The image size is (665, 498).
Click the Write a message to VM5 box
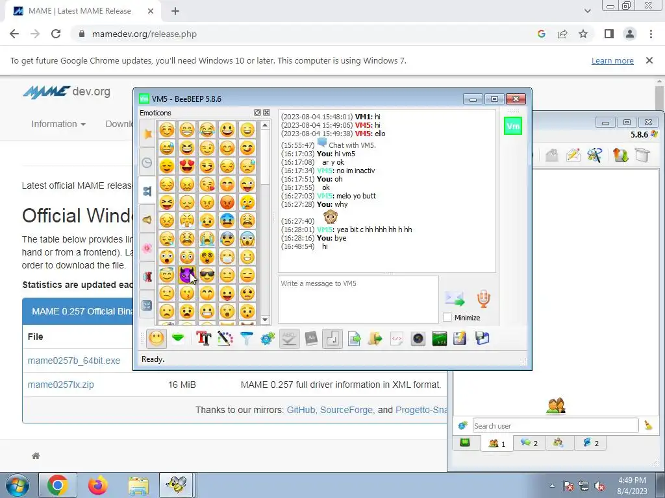coord(358,300)
